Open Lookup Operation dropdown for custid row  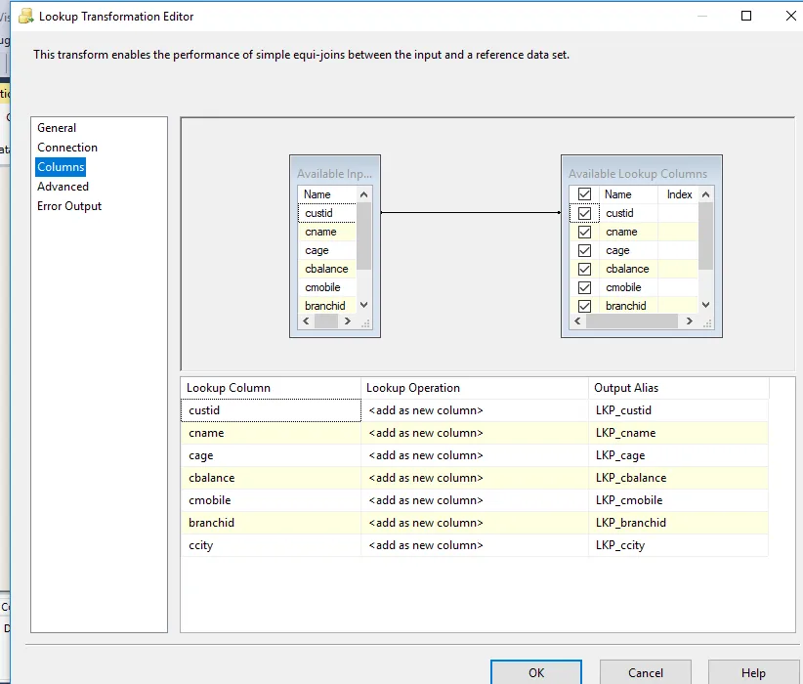pyautogui.click(x=475, y=410)
